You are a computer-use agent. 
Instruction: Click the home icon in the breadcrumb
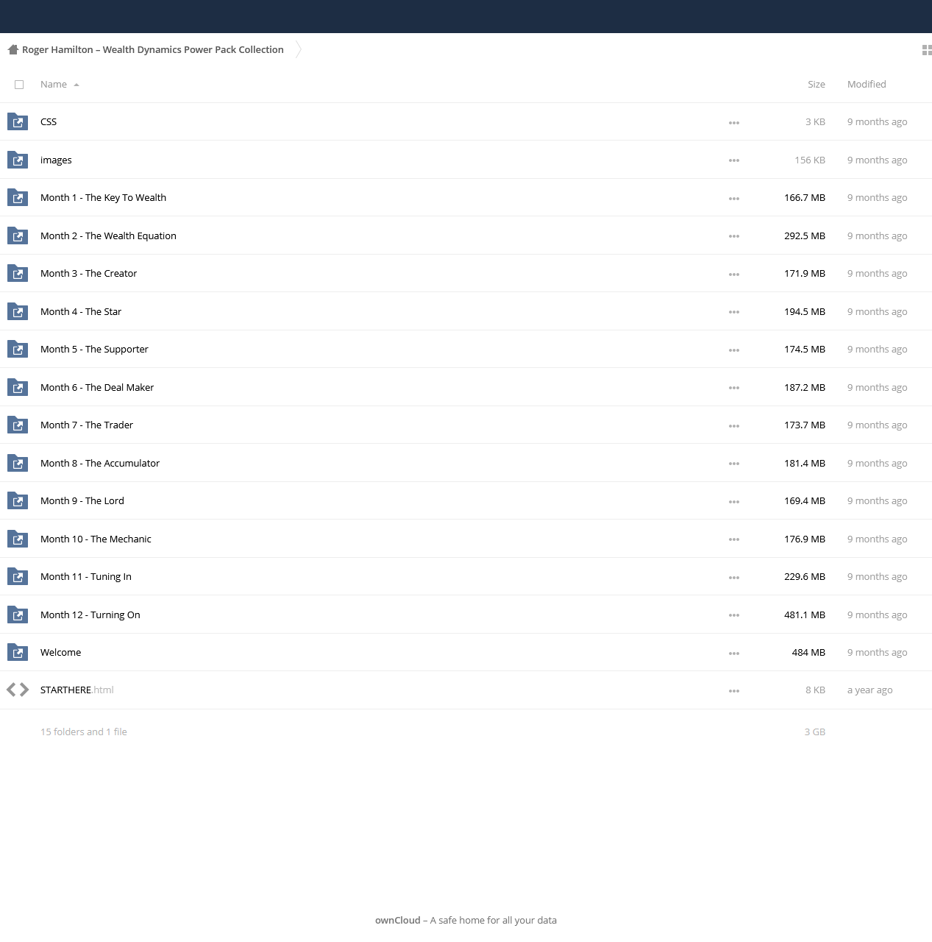coord(13,50)
